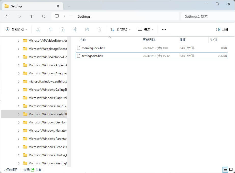Viewport: 235px width, 173px height.
Task: Click the Cut scissors icon
Action: tap(38, 29)
